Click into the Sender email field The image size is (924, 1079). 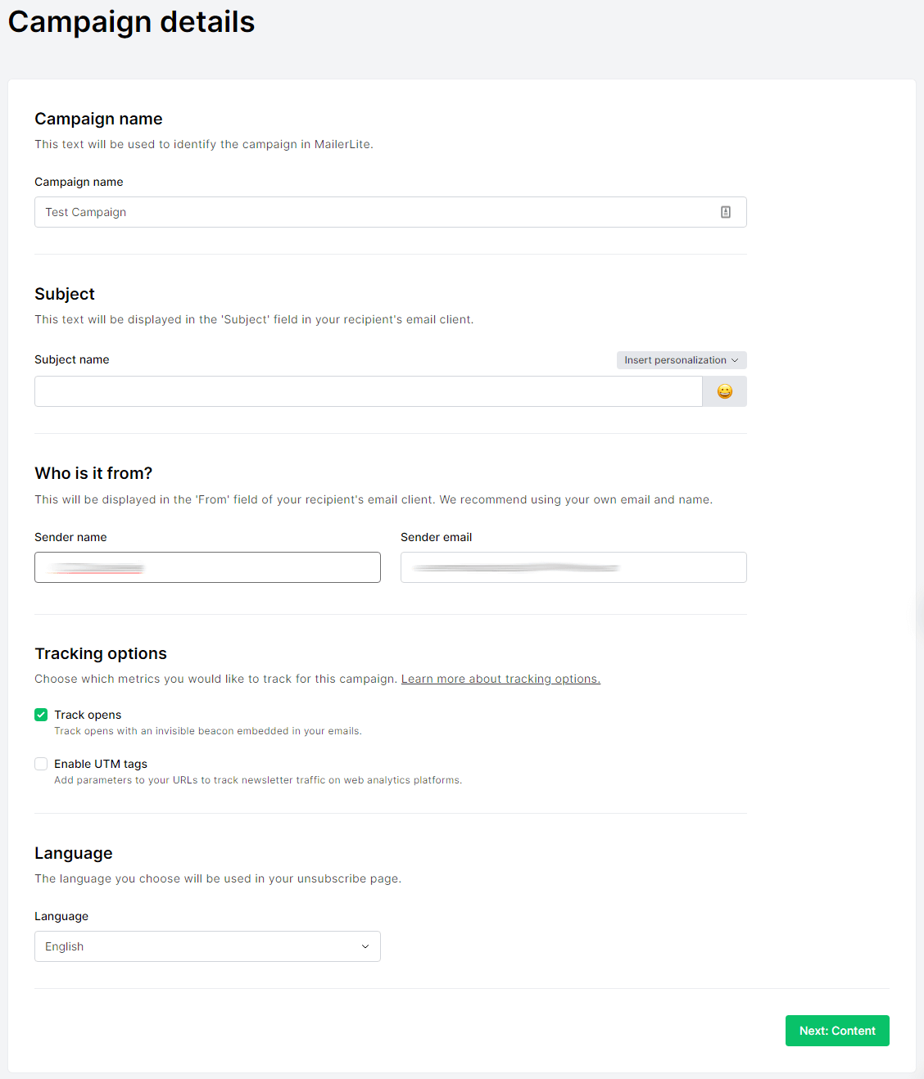573,567
